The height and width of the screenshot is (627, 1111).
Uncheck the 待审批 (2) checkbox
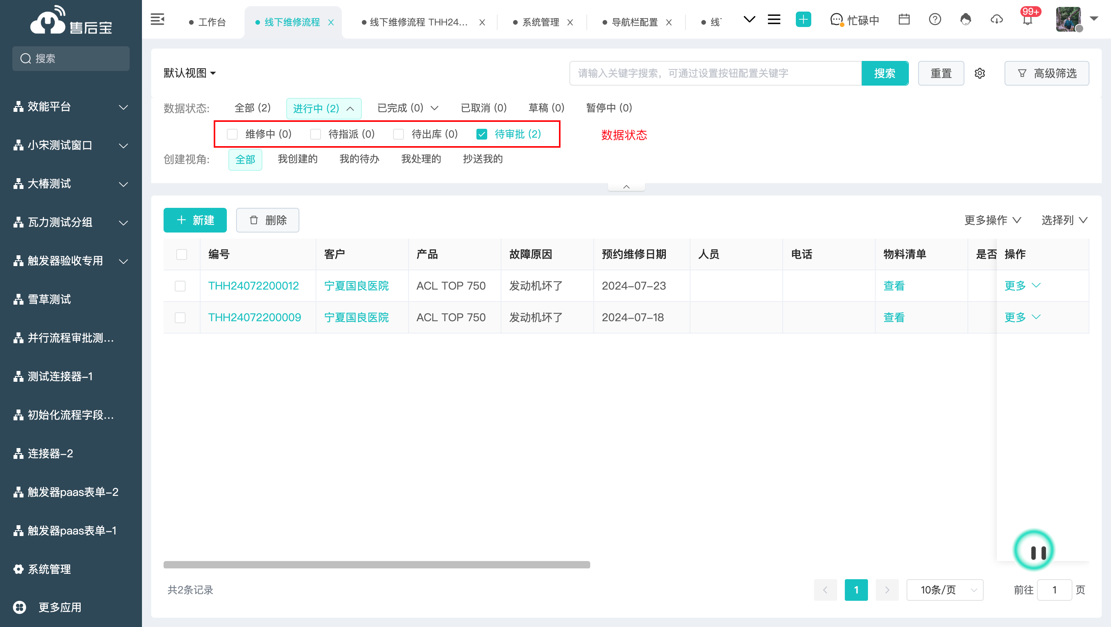coord(481,134)
